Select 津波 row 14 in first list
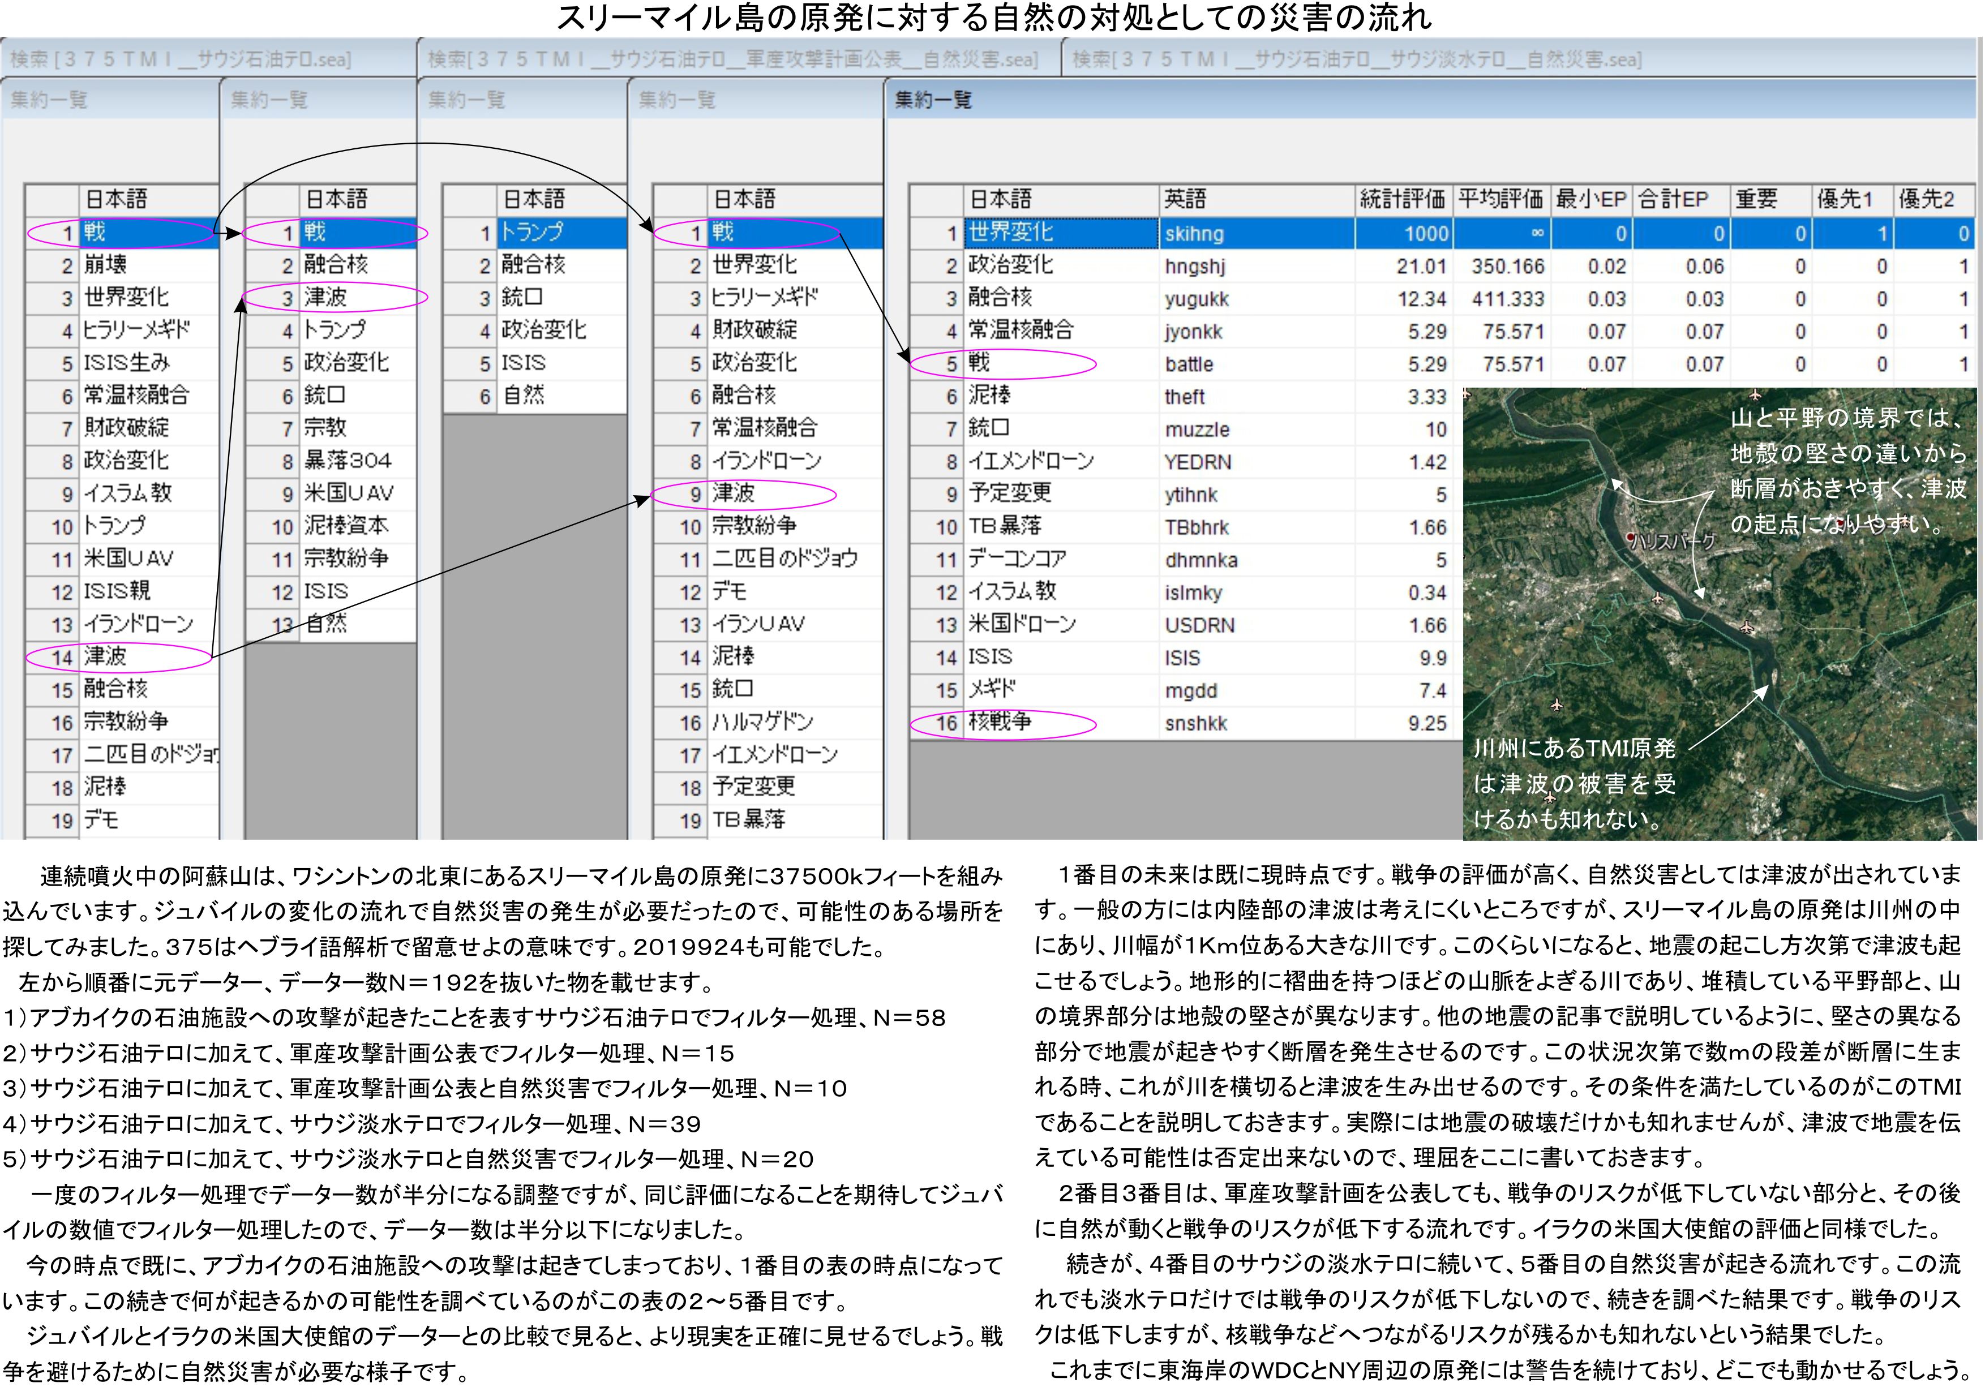The width and height of the screenshot is (1985, 1387). pyautogui.click(x=105, y=657)
